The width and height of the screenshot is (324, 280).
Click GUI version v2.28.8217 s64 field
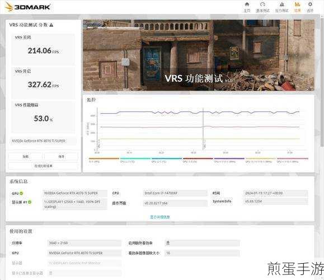point(175,203)
